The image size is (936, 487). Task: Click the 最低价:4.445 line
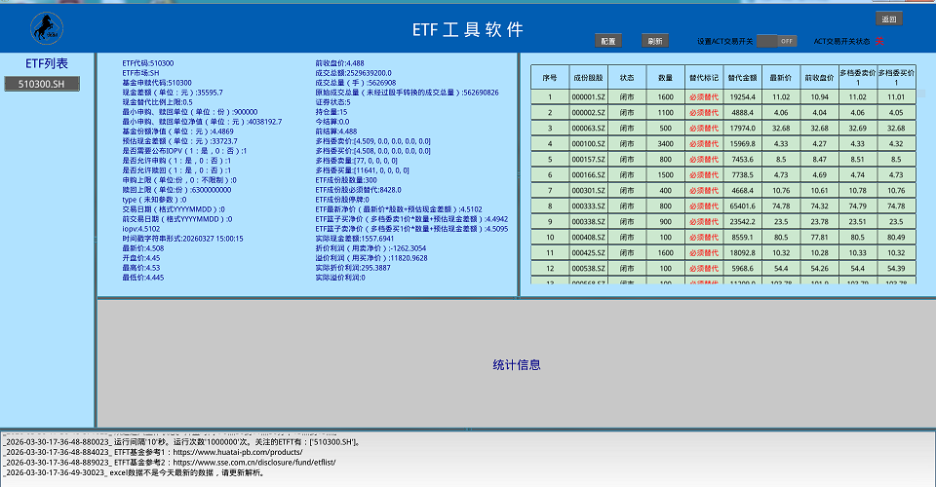143,278
